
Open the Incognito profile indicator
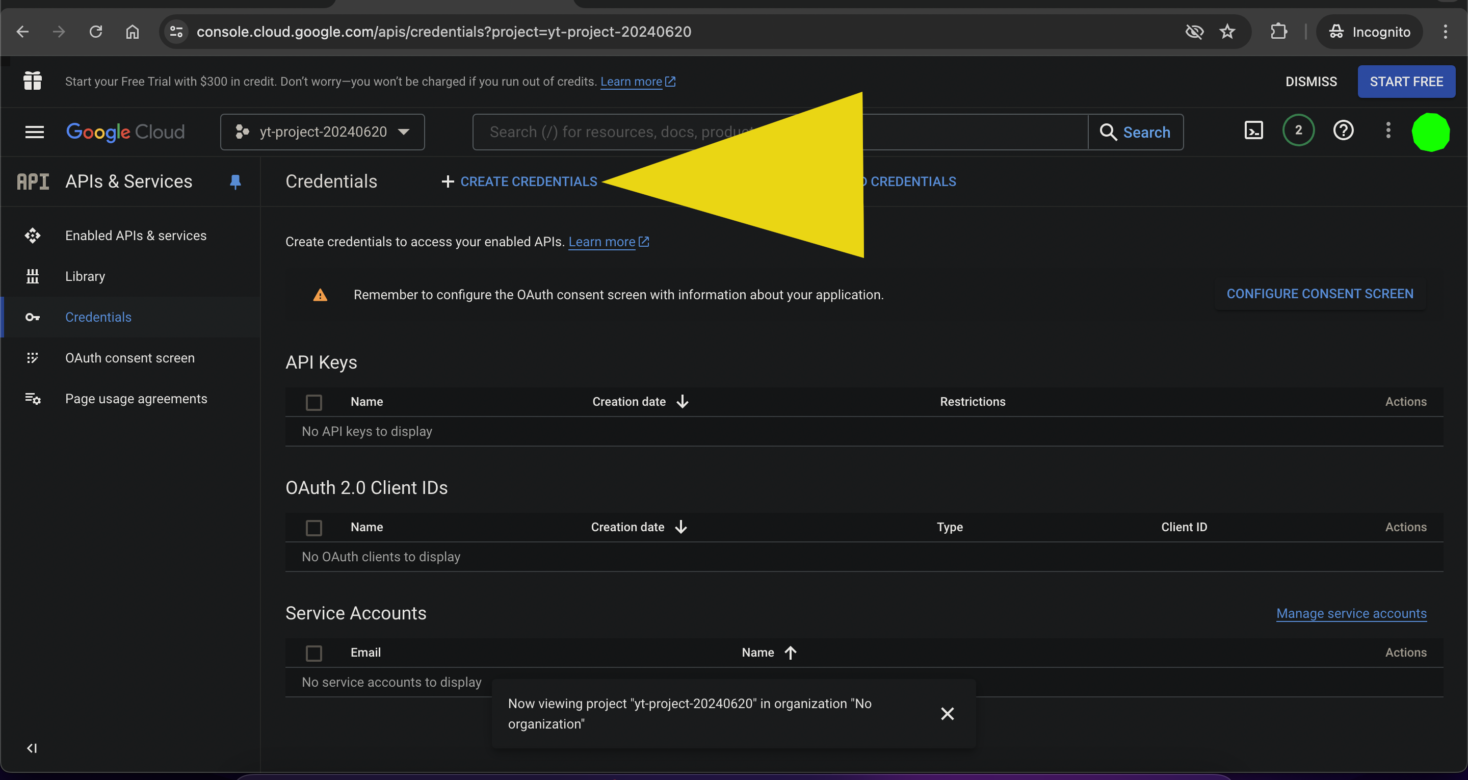pyautogui.click(x=1369, y=32)
